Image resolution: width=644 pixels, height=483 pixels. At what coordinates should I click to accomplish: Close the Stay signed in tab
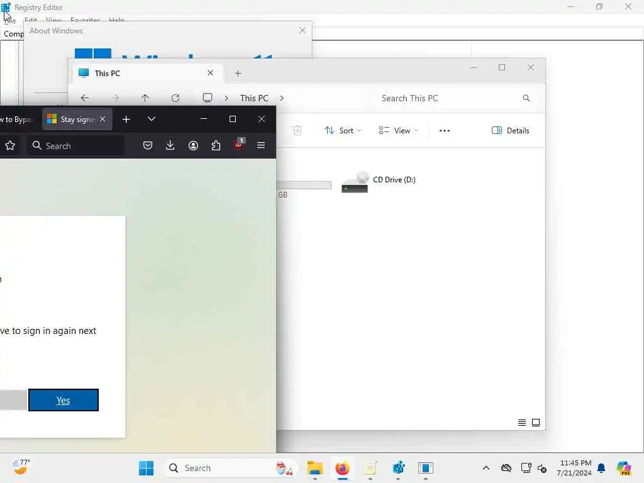click(x=103, y=119)
